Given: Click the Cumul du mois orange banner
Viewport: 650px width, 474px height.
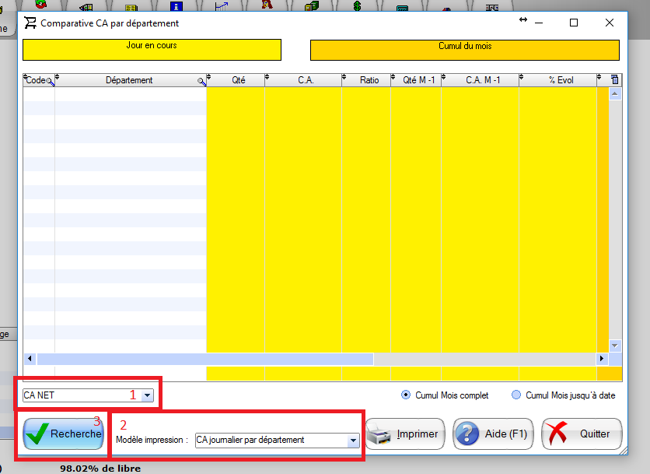Looking at the screenshot, I should (464, 50).
